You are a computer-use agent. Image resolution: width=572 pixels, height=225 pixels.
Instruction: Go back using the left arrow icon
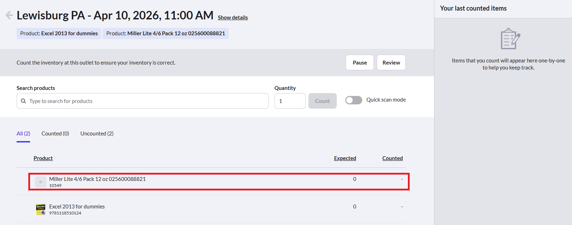click(x=9, y=15)
